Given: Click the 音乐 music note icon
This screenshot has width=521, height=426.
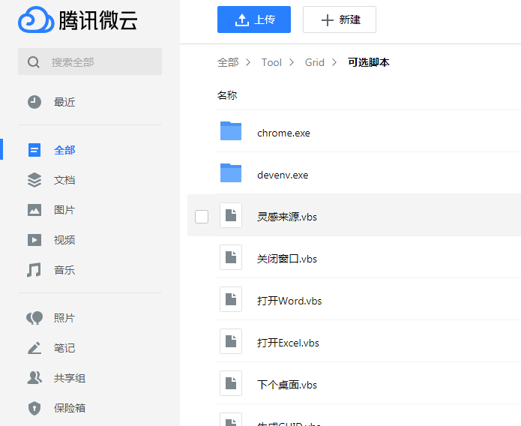Looking at the screenshot, I should click(x=34, y=270).
